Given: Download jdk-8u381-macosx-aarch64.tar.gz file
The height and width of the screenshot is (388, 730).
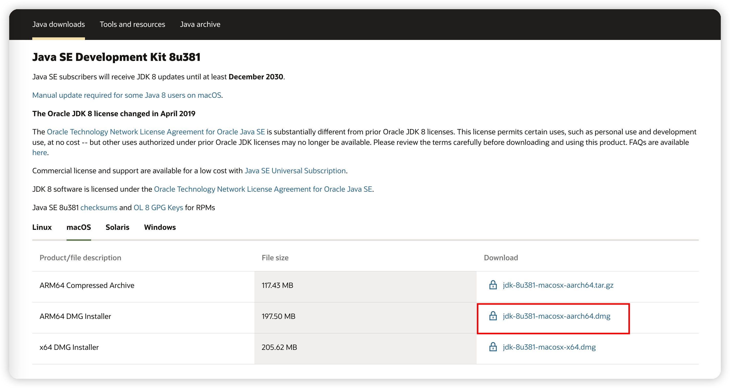Looking at the screenshot, I should (558, 285).
